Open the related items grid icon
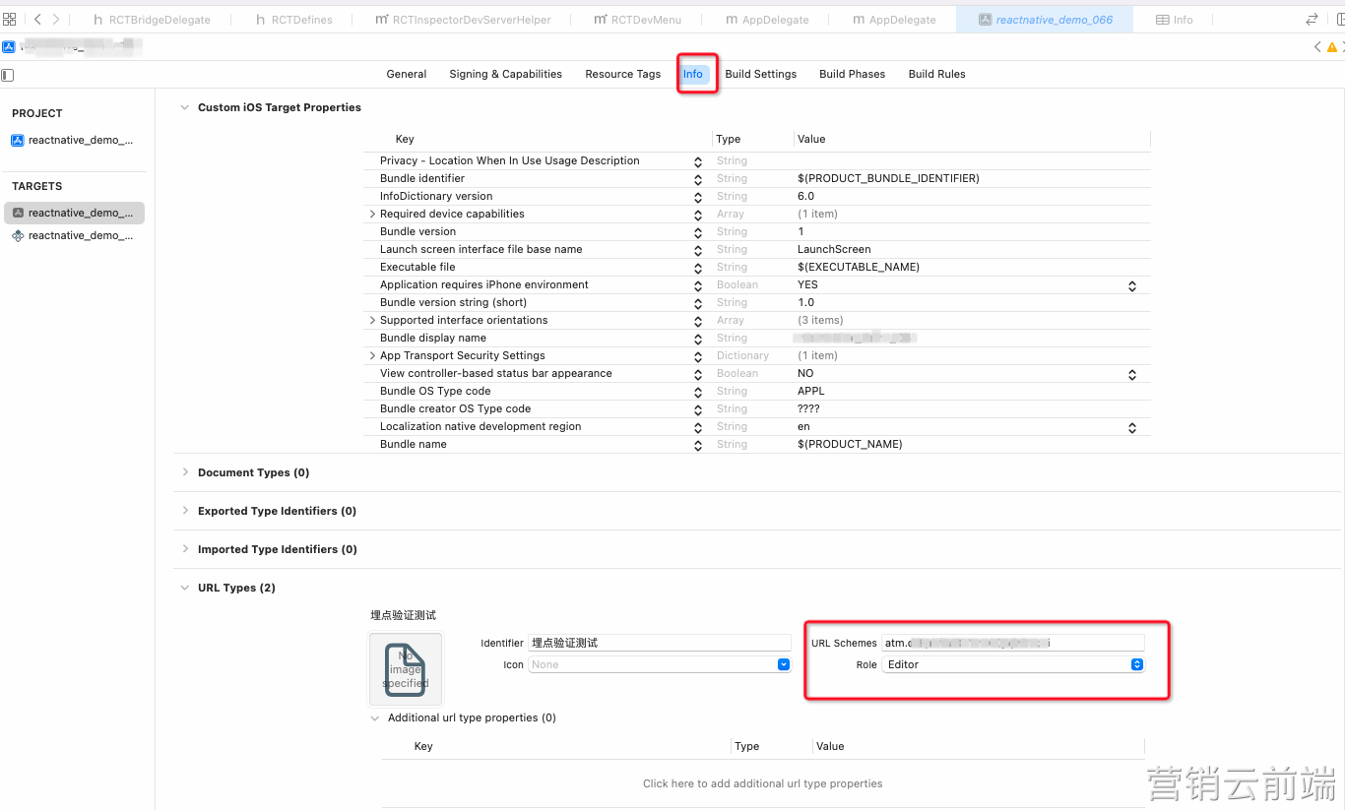This screenshot has width=1345, height=810. point(10,19)
